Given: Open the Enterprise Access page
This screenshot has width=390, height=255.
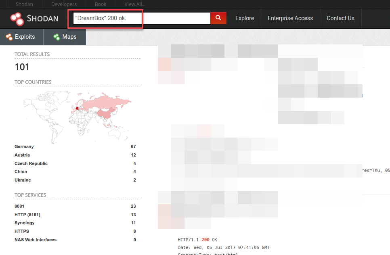Looking at the screenshot, I should pyautogui.click(x=290, y=18).
